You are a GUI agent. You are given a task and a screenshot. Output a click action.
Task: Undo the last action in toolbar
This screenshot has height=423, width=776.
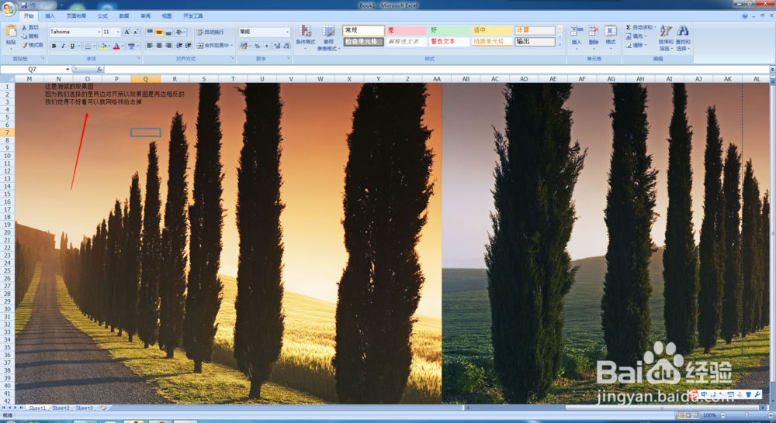coord(33,5)
